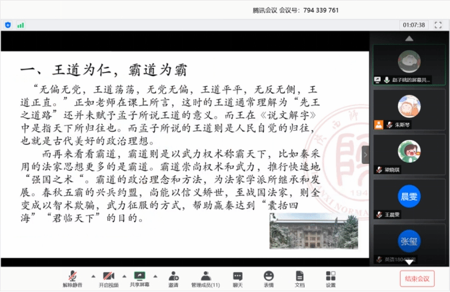
Task: Toggle fullscreen mode icon at top right
Action: [x=438, y=25]
